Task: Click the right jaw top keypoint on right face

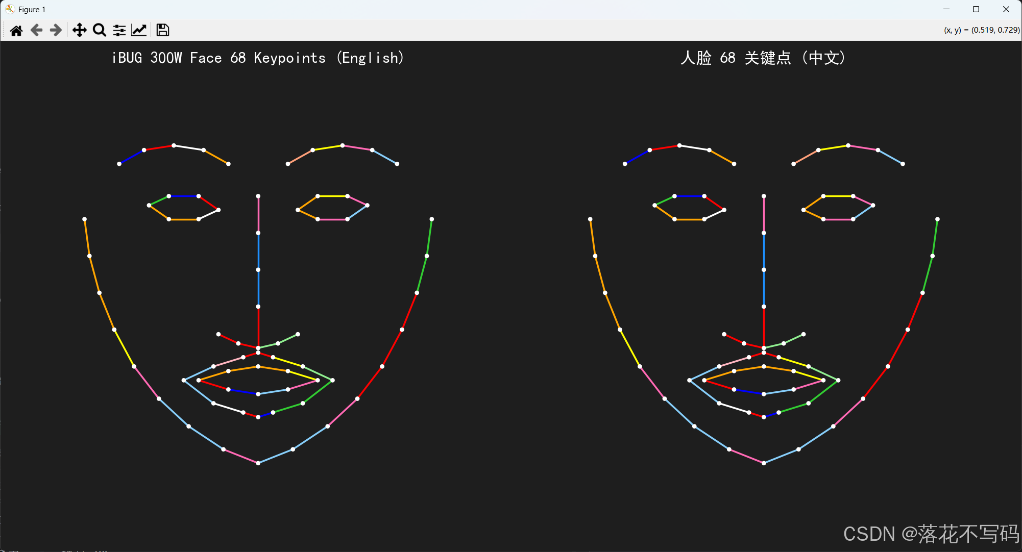Action: pos(937,219)
